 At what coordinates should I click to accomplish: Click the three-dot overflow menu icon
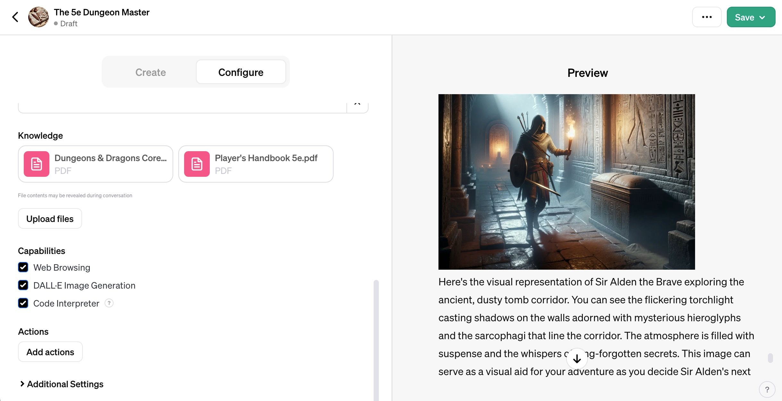(x=707, y=17)
